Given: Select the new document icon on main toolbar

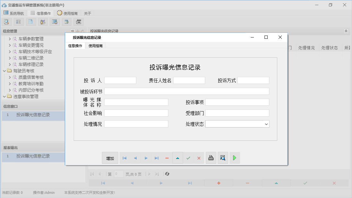Looking at the screenshot, I should click(x=31, y=21).
